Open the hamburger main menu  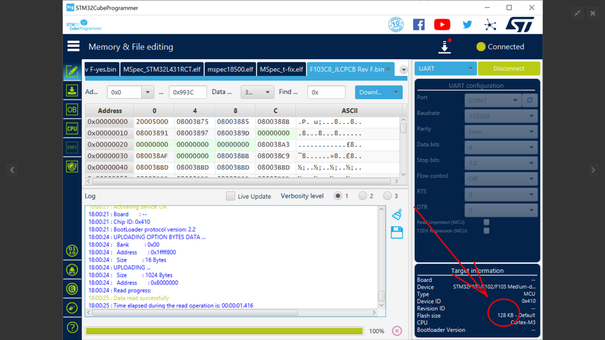[73, 46]
